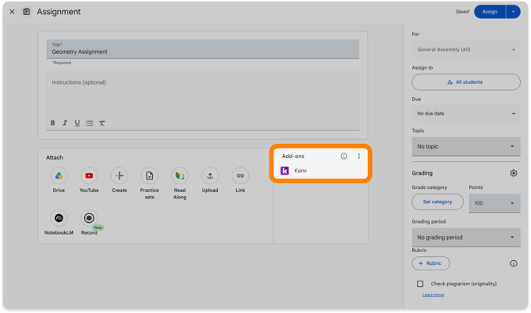The width and height of the screenshot is (531, 313).
Task: Open the No grading period dropdown
Action: point(466,237)
